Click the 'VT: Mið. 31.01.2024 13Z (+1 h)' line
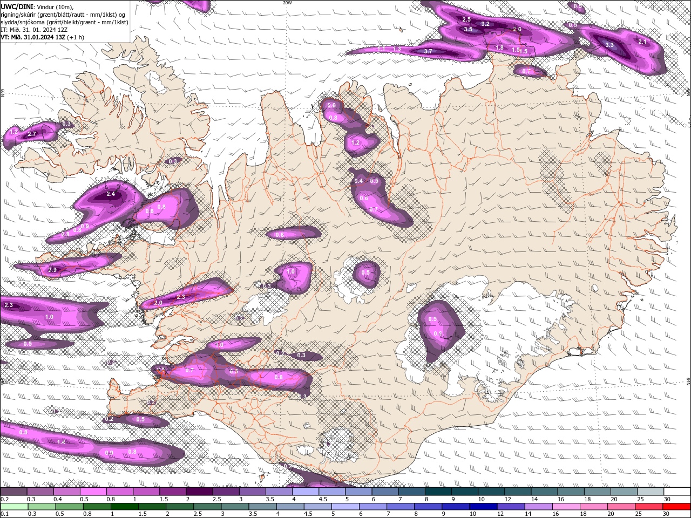 42,37
